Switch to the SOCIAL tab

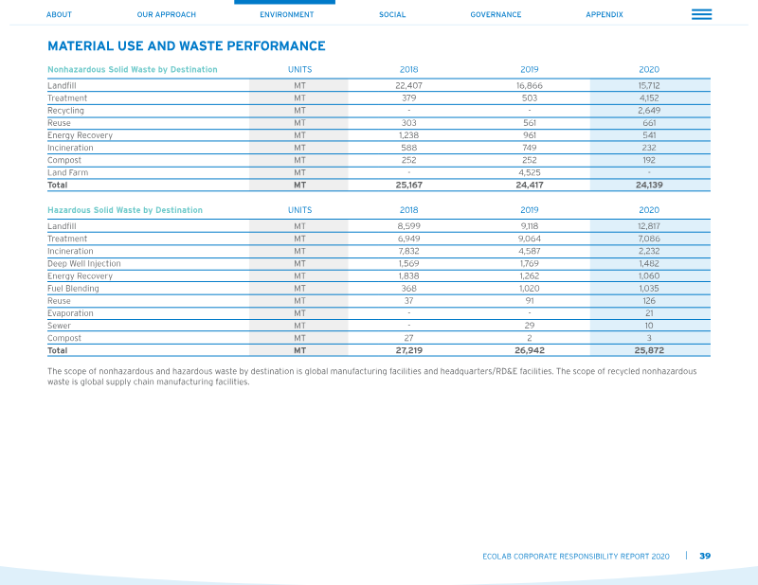392,14
